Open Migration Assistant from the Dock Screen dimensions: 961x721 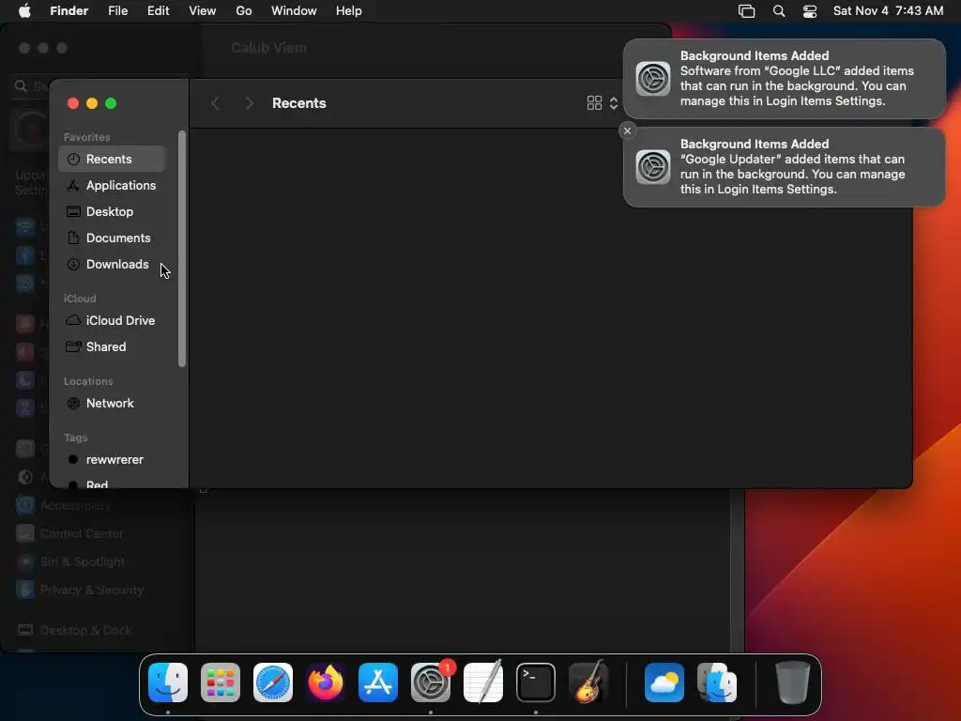(x=717, y=683)
